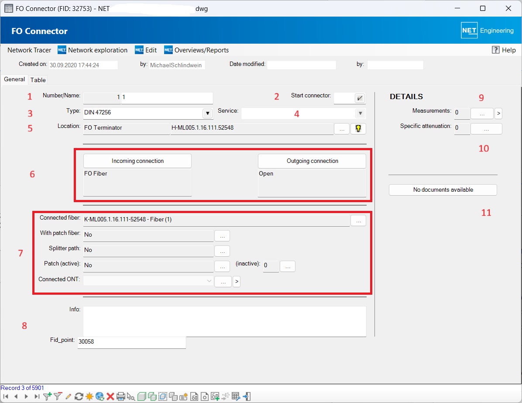This screenshot has width=522, height=403.
Task: Click the pencil edit icon in toolbar
Action: coord(69,396)
